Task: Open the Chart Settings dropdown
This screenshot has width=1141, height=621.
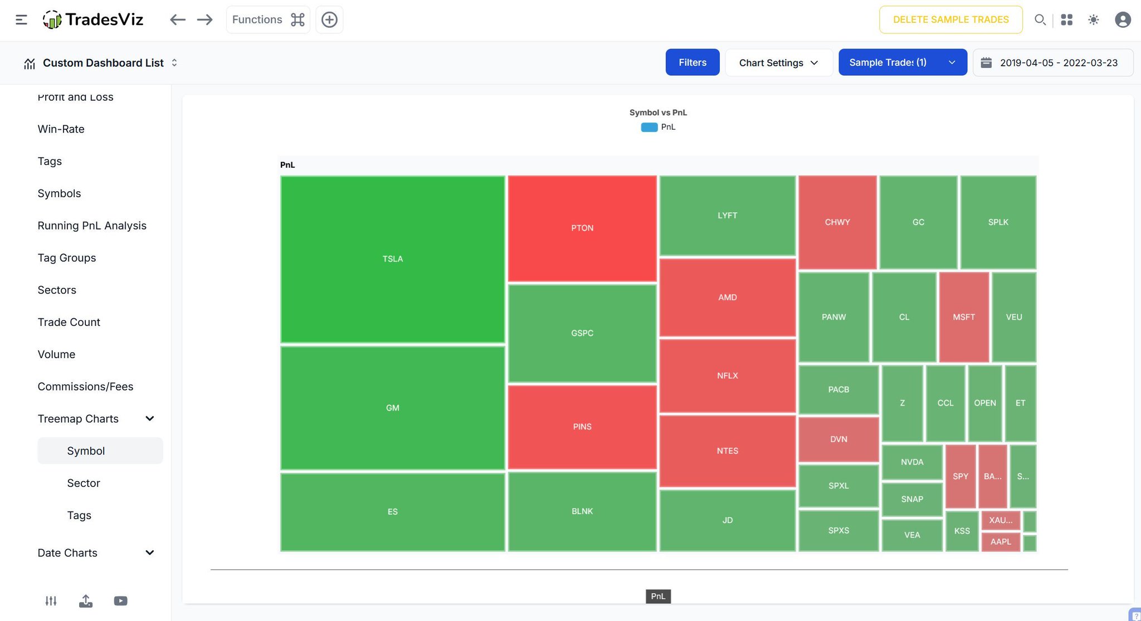Action: pos(778,62)
